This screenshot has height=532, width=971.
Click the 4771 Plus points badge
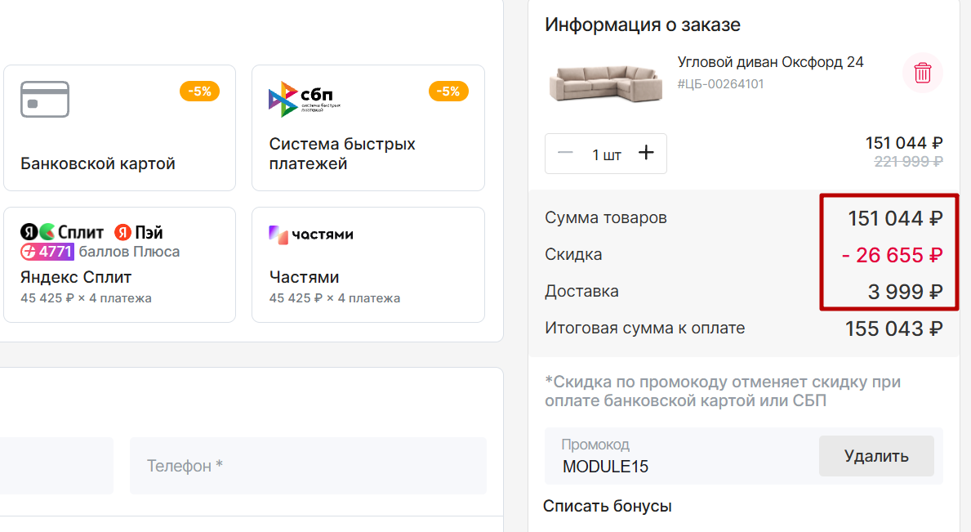click(x=47, y=252)
